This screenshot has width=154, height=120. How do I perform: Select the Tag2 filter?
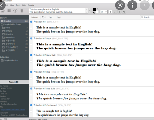click(x=58, y=17)
